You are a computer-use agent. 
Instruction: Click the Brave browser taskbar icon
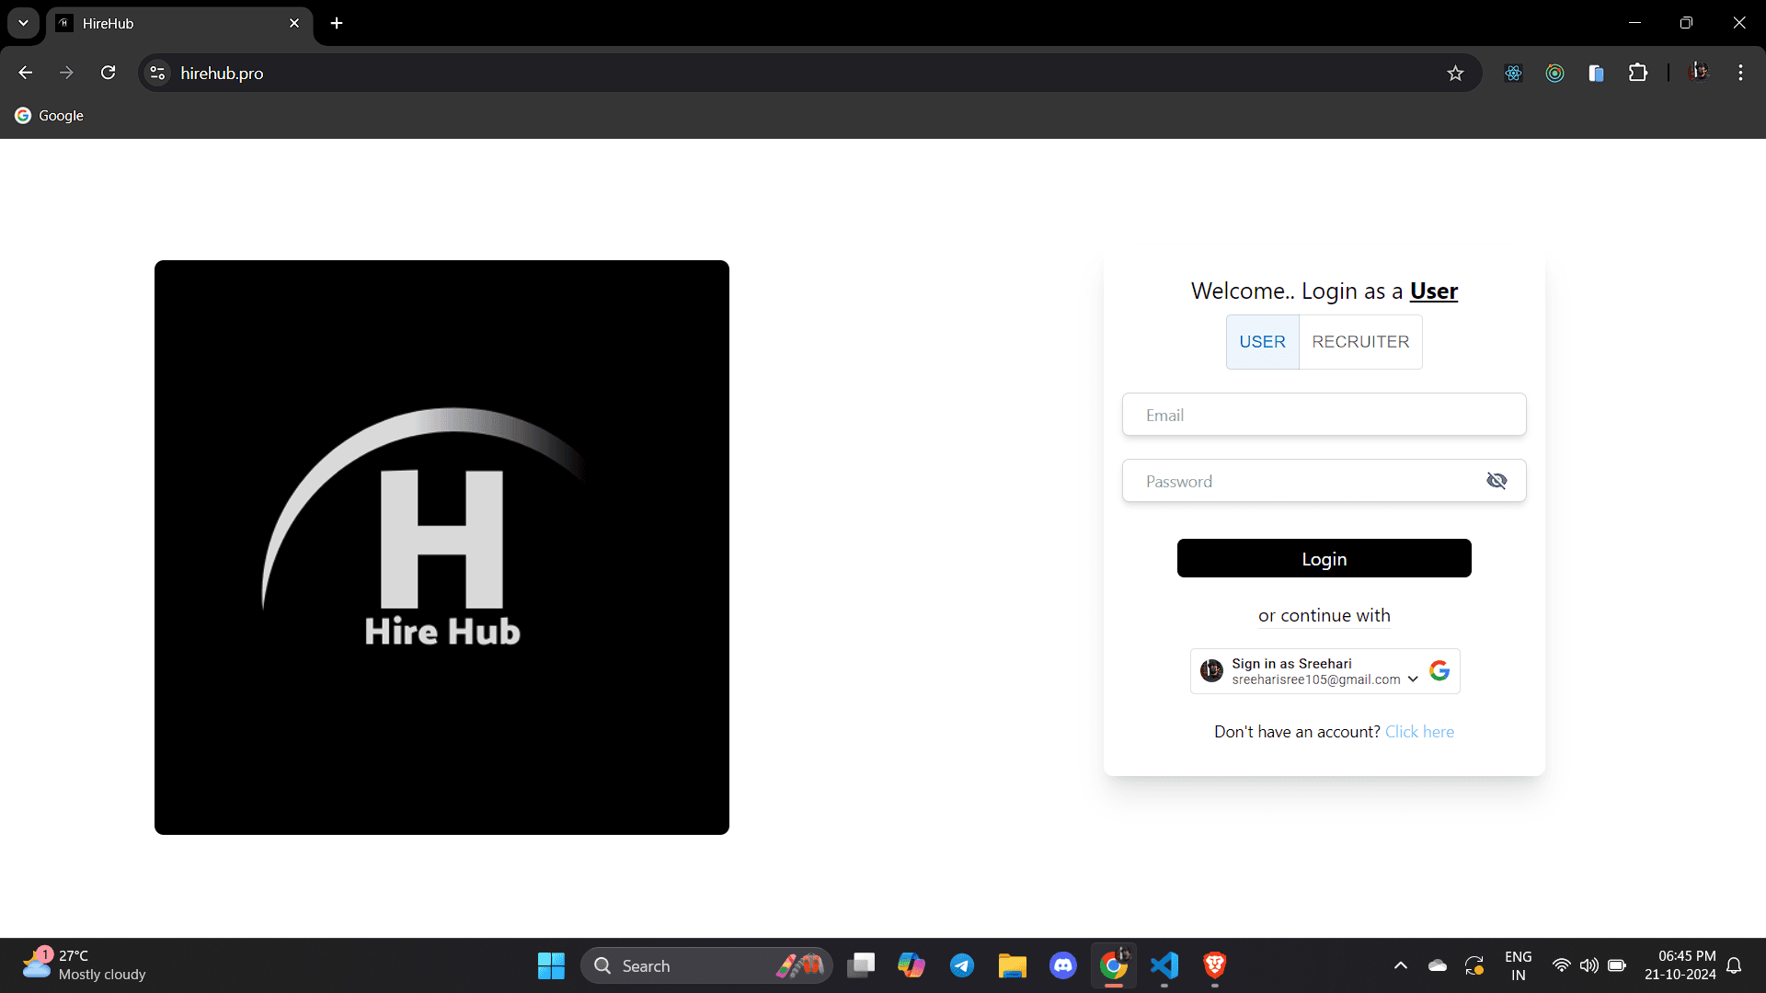(1214, 965)
